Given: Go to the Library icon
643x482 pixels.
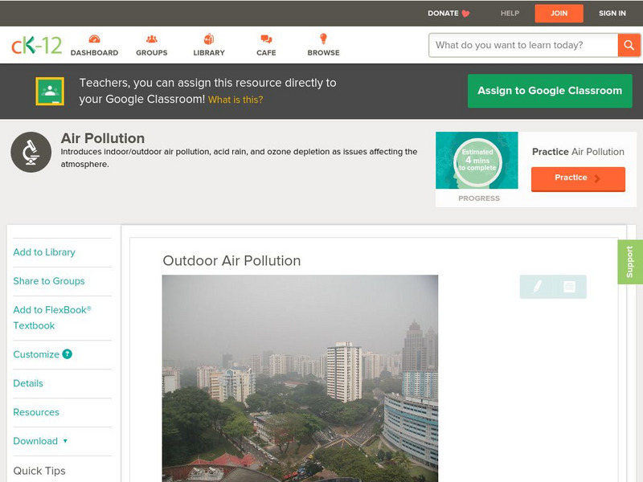Looking at the screenshot, I should 209,39.
